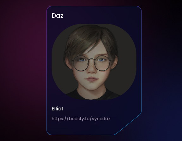Viewport: 182px width, 141px height.
Task: Select the Elliot name label
Action: [58, 109]
